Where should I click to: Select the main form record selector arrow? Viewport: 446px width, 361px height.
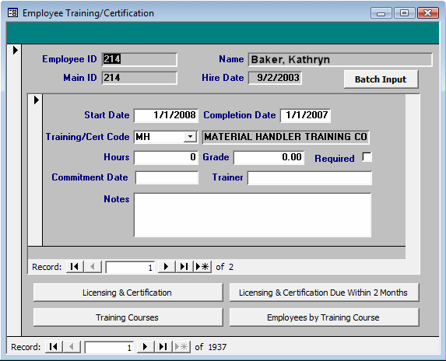click(16, 51)
